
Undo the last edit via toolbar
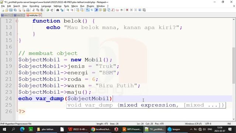coord(48,10)
